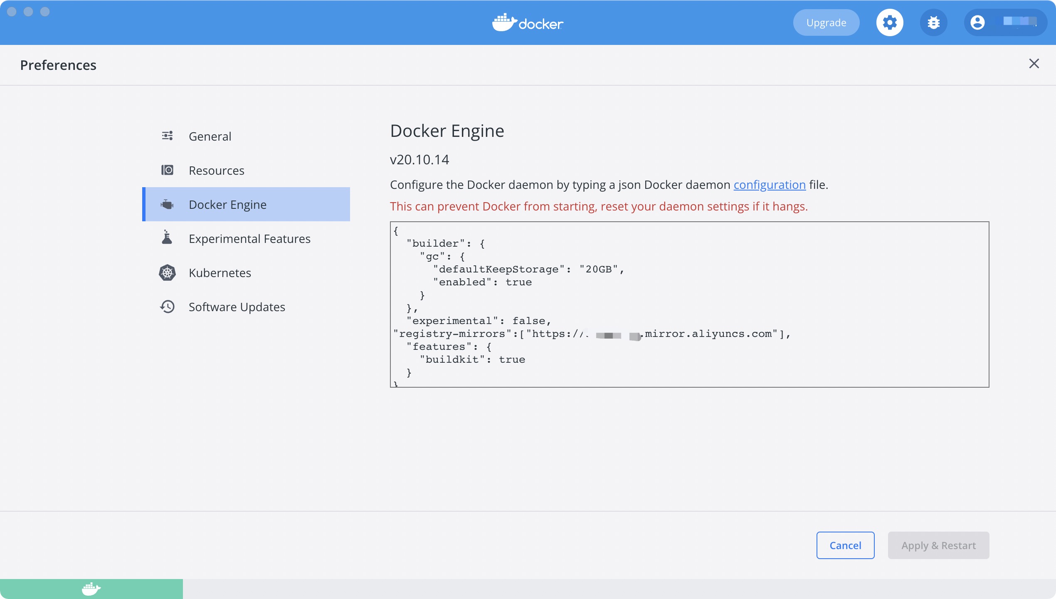Click the Cancel button
Screen dimensions: 1056x599
(x=845, y=545)
